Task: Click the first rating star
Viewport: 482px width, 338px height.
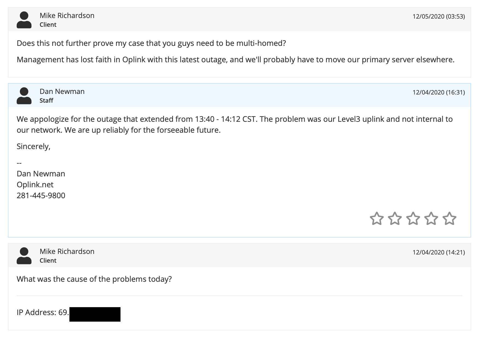Action: pos(377,218)
